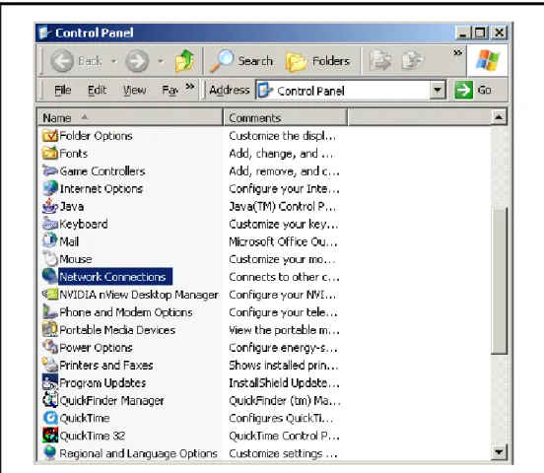Click the Windows flag logo

point(487,60)
